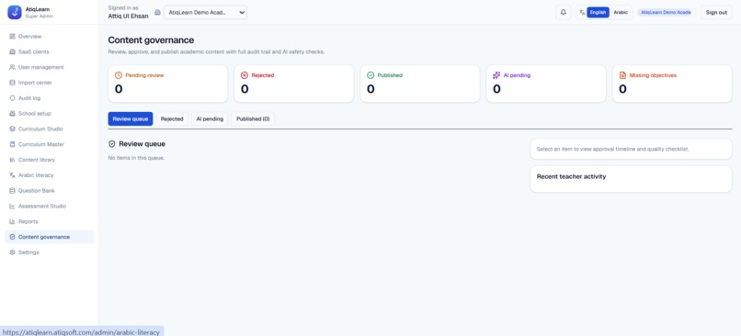Click the Attiq Ul Ehsan user name
Screen dimensions: 741x336
tap(128, 16)
